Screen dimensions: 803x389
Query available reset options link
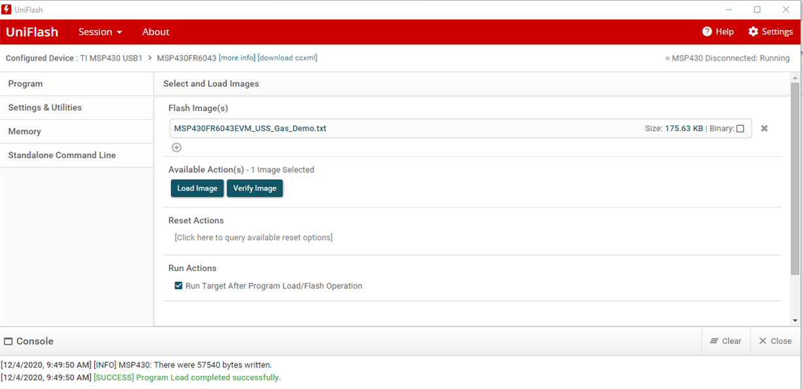tap(253, 238)
